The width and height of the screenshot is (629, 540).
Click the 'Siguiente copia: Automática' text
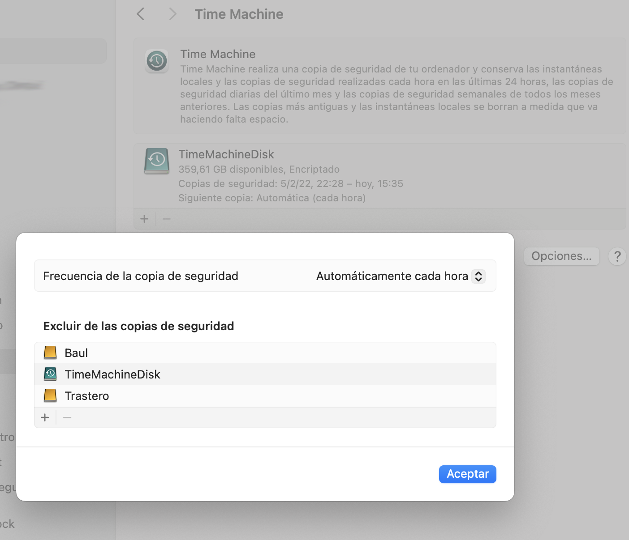coord(272,198)
